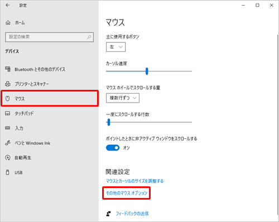
Task: Click the カーソル速度 slider handle
Action: (147, 71)
